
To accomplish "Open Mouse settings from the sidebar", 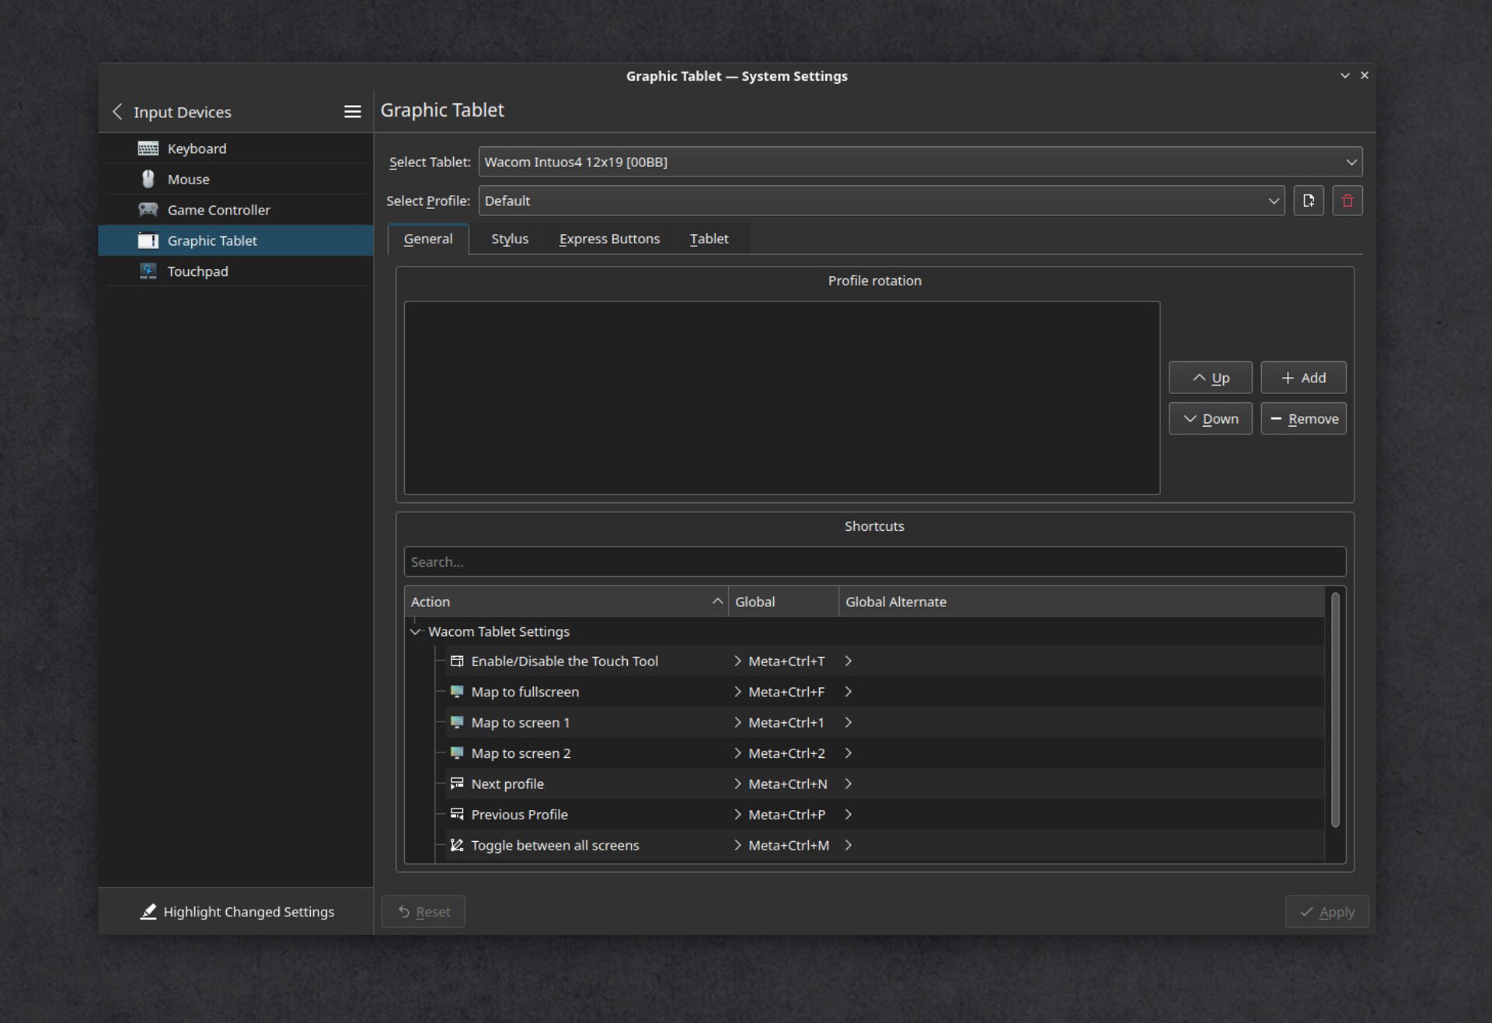I will click(188, 180).
